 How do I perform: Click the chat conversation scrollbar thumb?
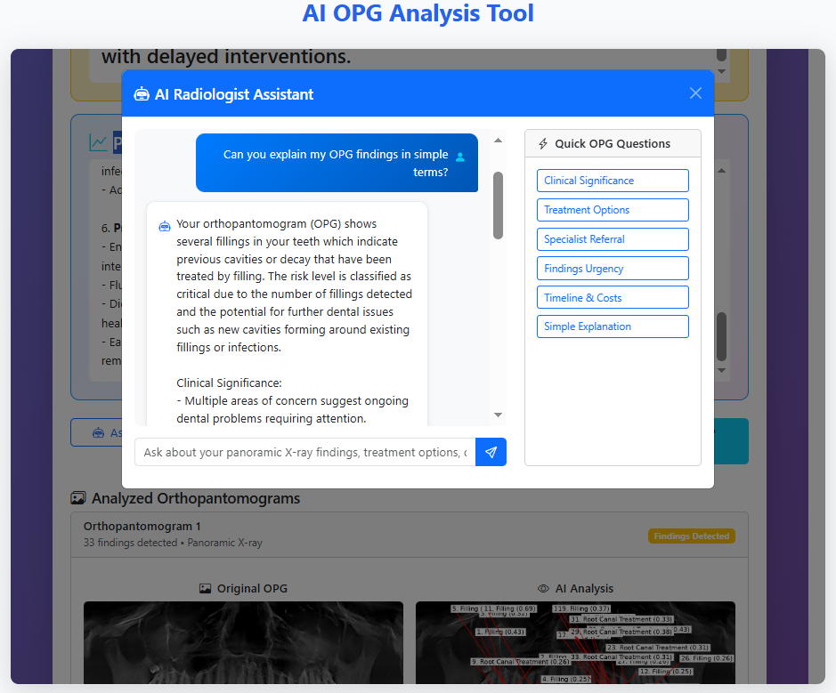(x=498, y=205)
